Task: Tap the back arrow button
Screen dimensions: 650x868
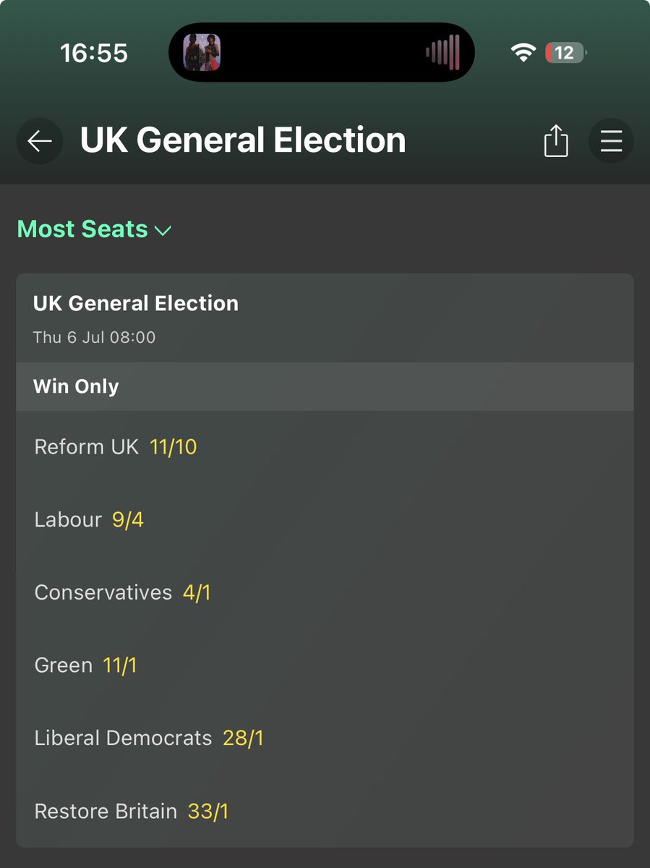Action: pyautogui.click(x=39, y=141)
